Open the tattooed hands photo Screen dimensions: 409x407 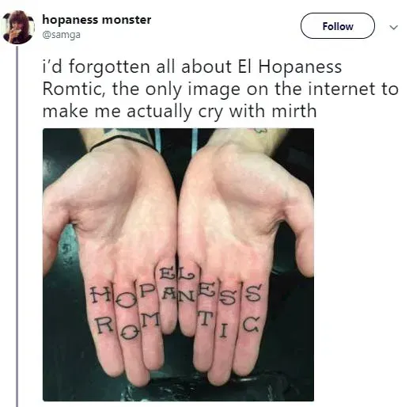(x=178, y=264)
